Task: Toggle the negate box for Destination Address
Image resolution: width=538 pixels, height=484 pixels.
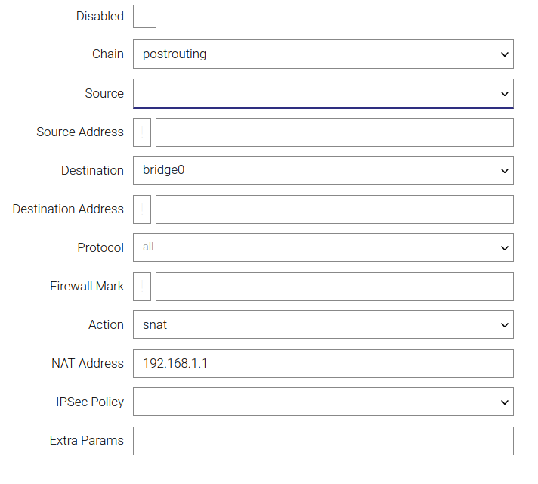Action: pos(142,209)
